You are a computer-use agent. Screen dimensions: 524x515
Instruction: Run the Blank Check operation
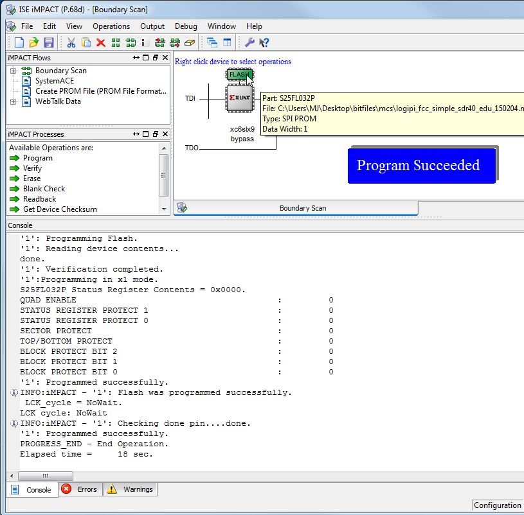tap(44, 189)
